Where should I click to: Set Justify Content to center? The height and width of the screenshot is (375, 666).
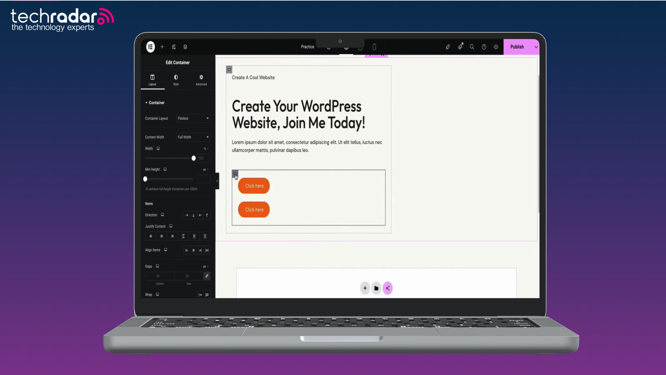[161, 236]
